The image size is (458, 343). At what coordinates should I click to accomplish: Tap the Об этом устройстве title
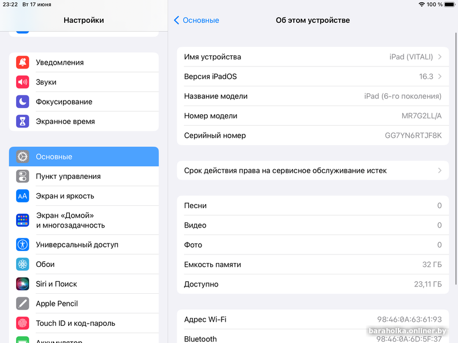click(313, 20)
